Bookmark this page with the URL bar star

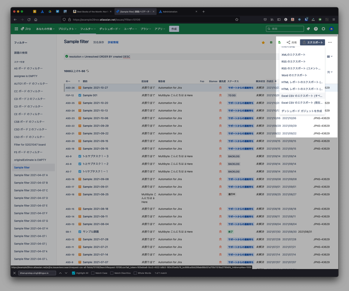(x=237, y=20)
